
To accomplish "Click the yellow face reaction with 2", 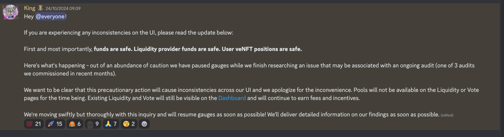I will point(129,124).
